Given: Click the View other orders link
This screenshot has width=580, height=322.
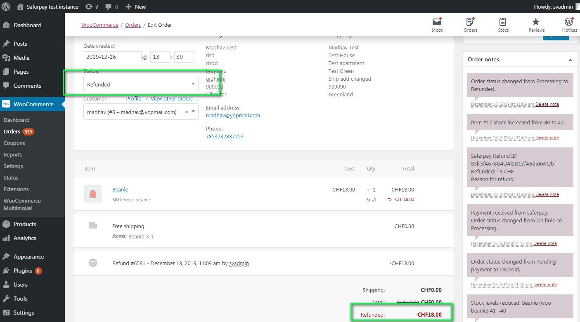Looking at the screenshot, I should click(174, 98).
